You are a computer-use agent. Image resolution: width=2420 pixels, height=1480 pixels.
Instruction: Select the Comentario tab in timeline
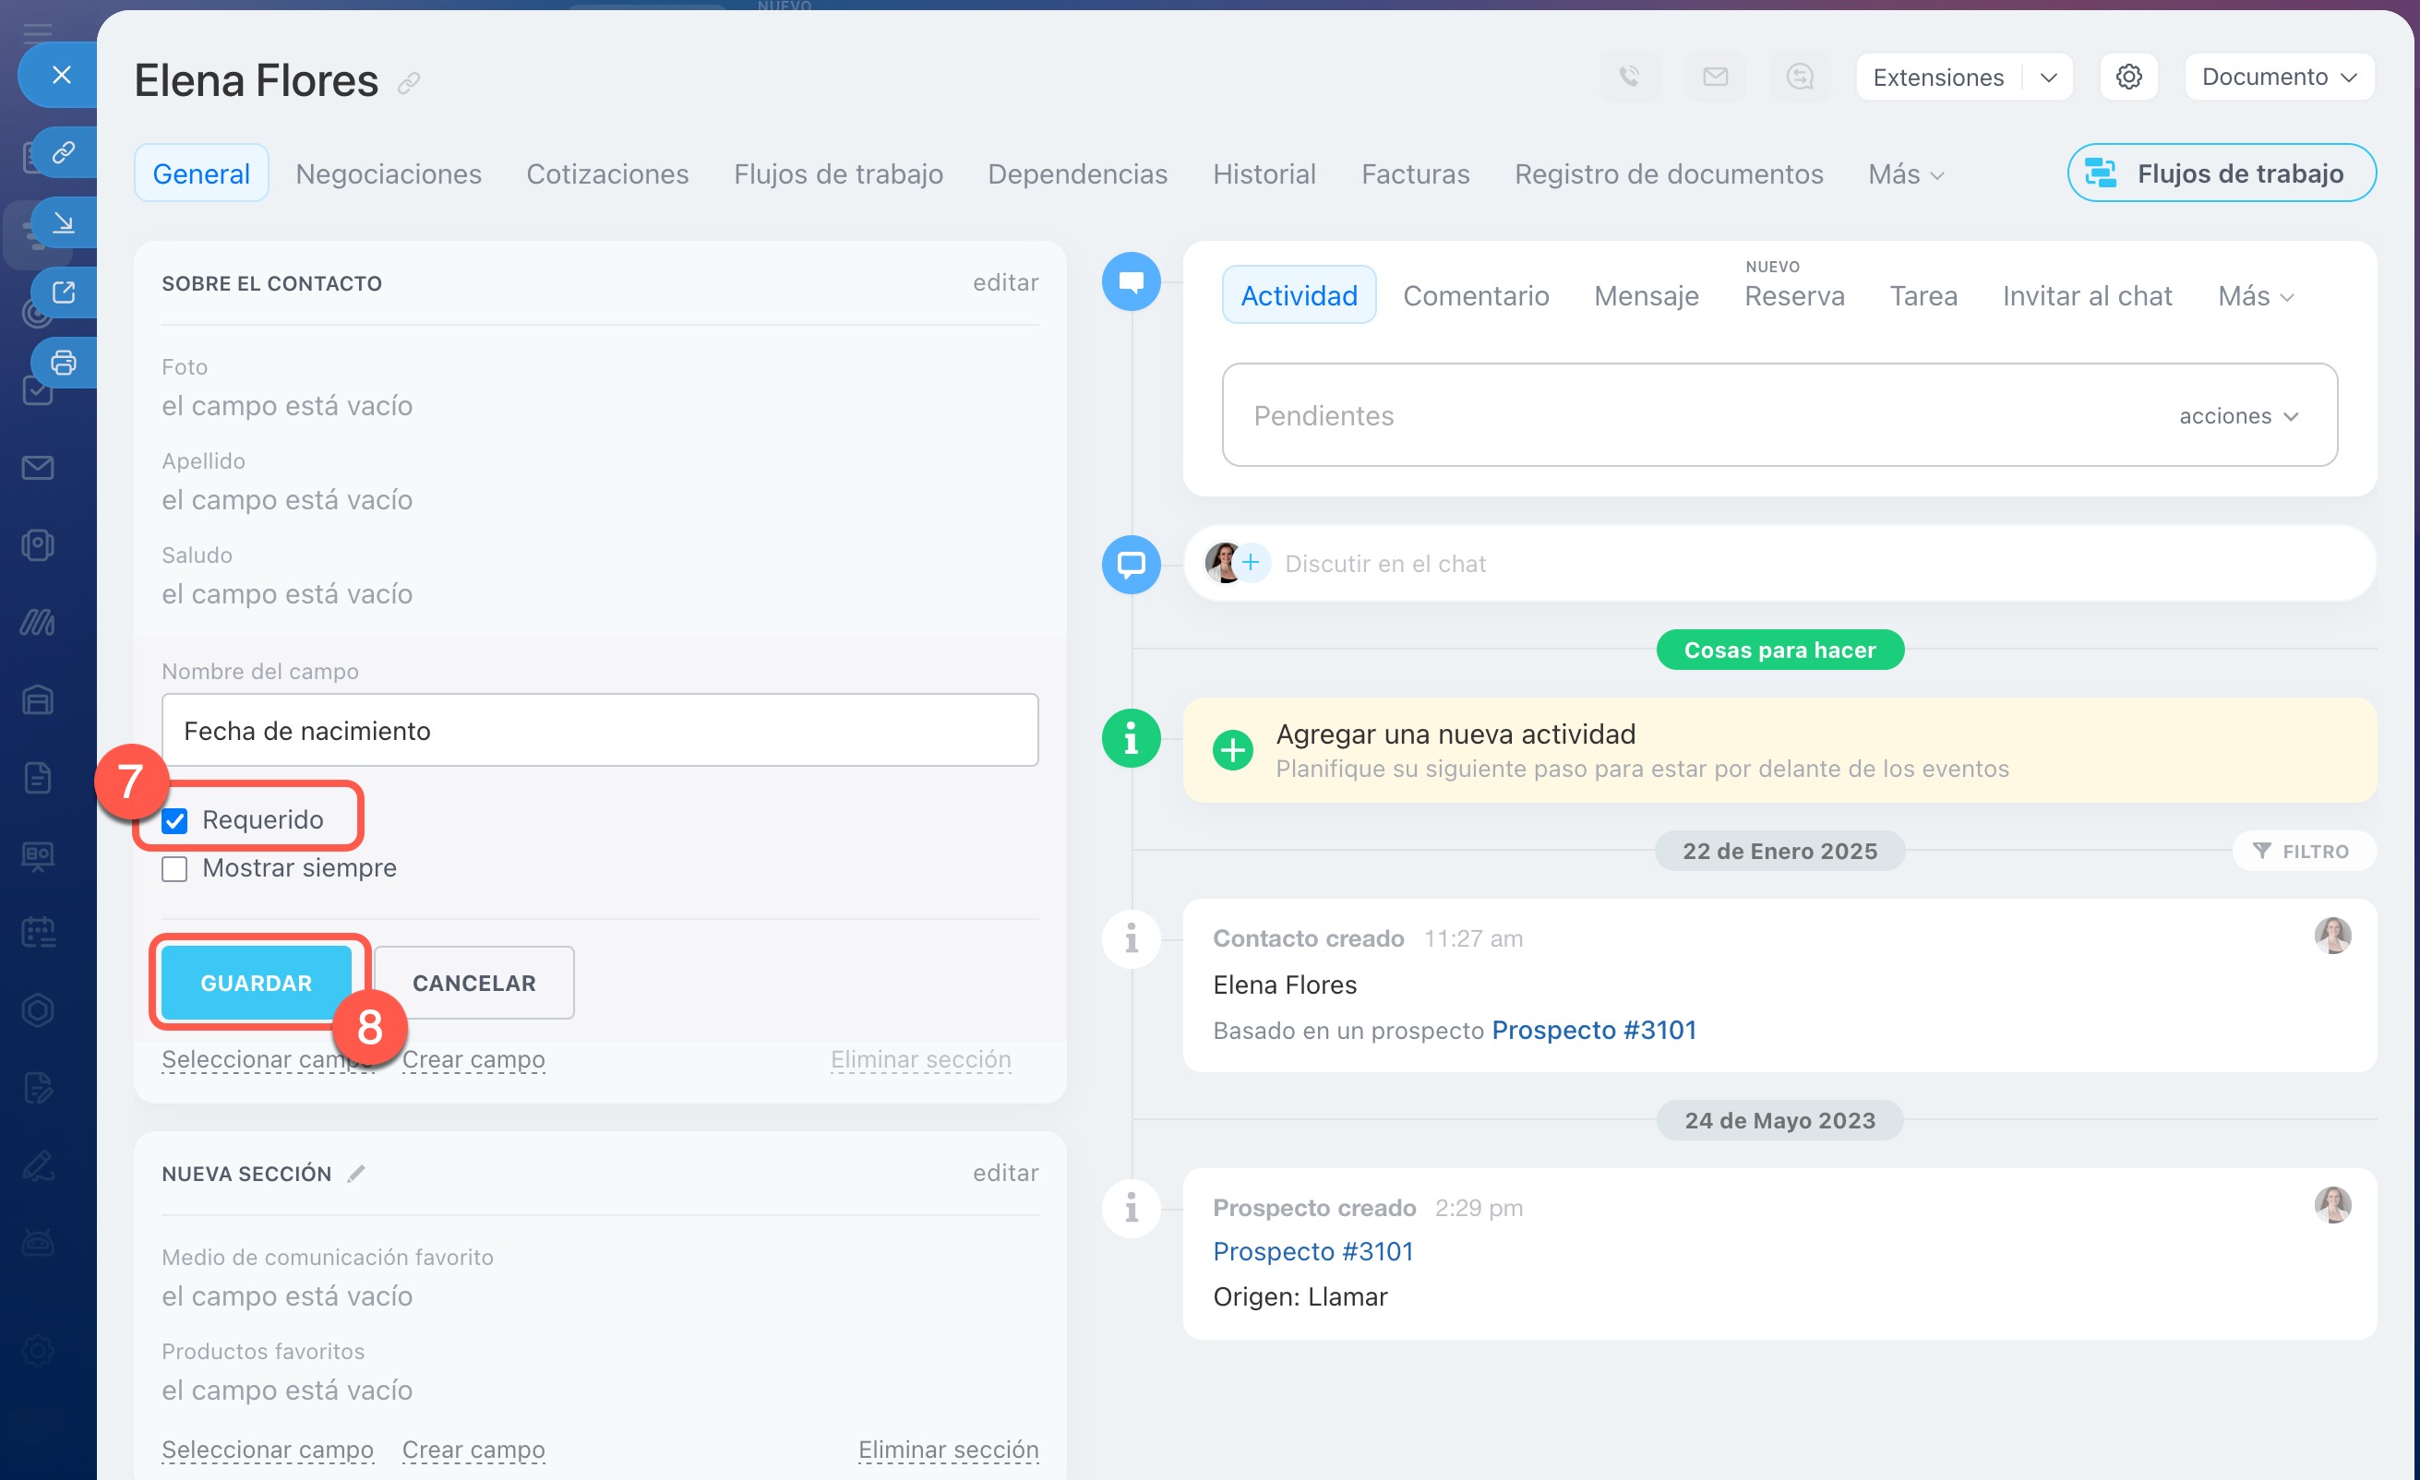1475,295
